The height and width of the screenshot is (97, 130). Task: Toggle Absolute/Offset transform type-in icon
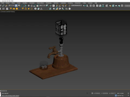[x=92, y=93]
